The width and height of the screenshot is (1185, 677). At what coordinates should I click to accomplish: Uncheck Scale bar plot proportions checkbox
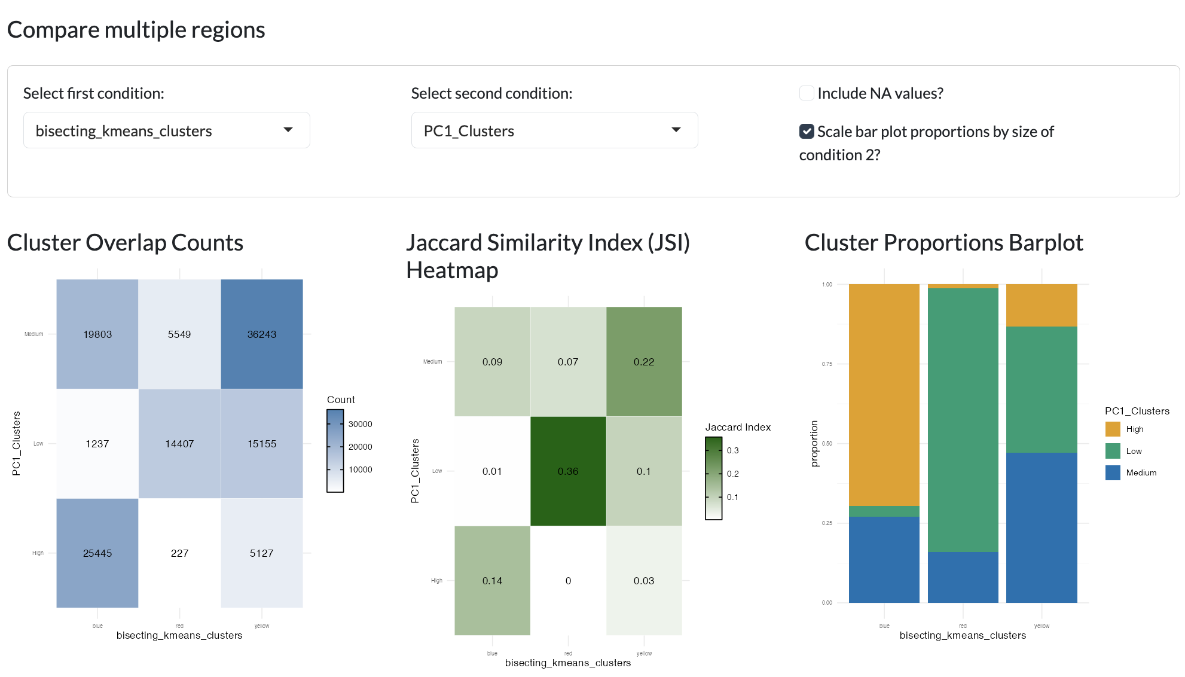coord(807,132)
